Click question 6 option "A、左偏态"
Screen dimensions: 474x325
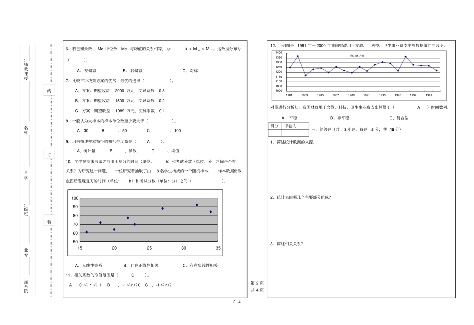point(87,71)
